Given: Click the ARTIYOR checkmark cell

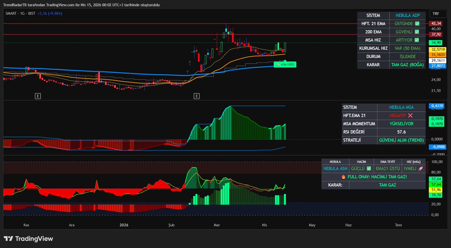Looking at the screenshot, I should (407, 40).
